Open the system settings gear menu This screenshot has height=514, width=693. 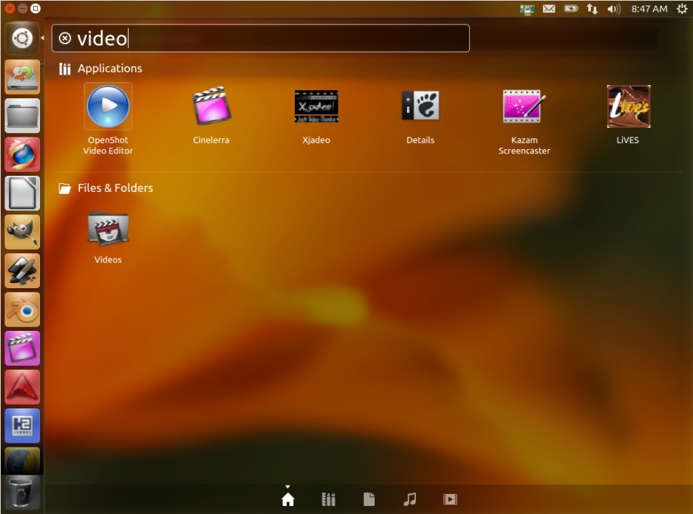[x=683, y=9]
